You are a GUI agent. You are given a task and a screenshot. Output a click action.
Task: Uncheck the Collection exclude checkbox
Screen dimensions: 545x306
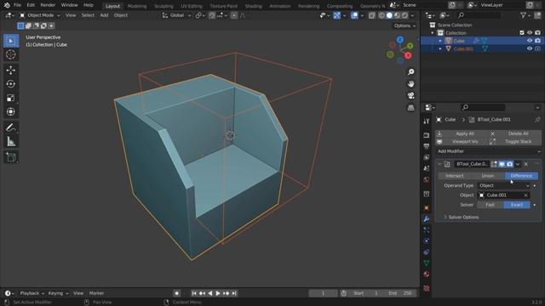[x=521, y=32]
